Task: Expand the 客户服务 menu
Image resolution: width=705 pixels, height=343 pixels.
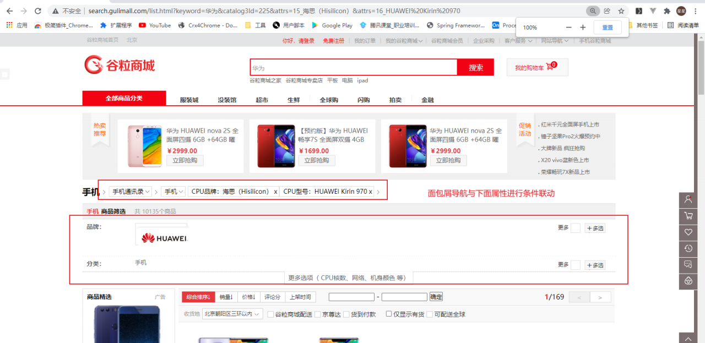Action: (518, 41)
